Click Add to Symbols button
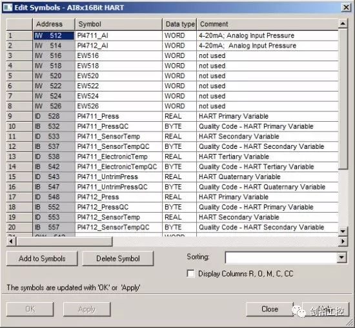This screenshot has height=328, width=355. pyautogui.click(x=42, y=258)
